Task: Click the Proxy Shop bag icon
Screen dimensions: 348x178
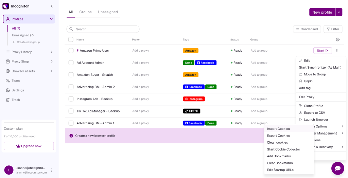Action: coord(8,61)
